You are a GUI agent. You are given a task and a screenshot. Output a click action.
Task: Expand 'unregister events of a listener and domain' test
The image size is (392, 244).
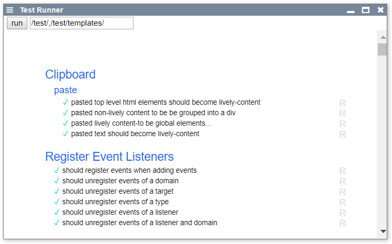[x=139, y=223]
